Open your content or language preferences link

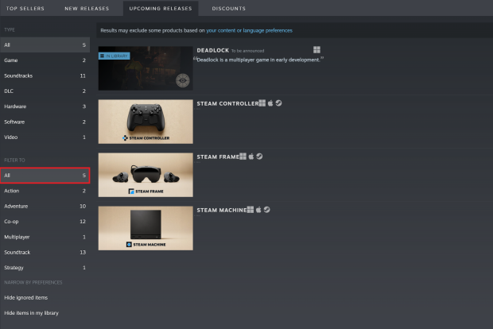tap(249, 30)
